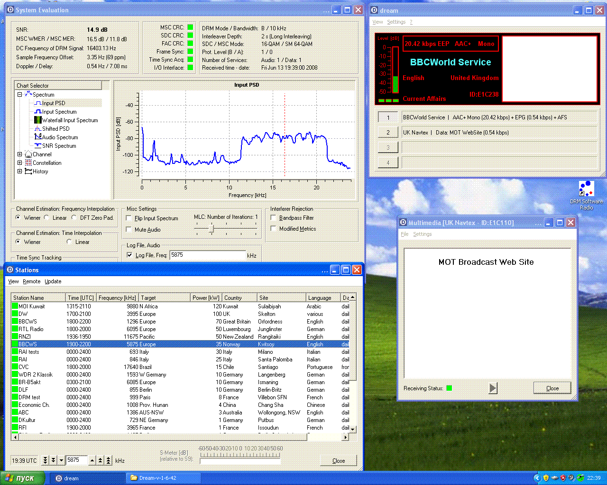Viewport: 607px width, 485px height.
Task: Select service button 1 BBCWorld Service
Action: [x=388, y=117]
